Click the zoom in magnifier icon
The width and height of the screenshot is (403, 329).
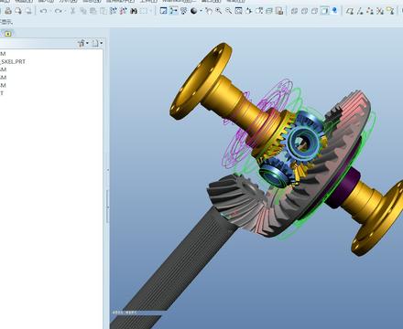pyautogui.click(x=219, y=11)
